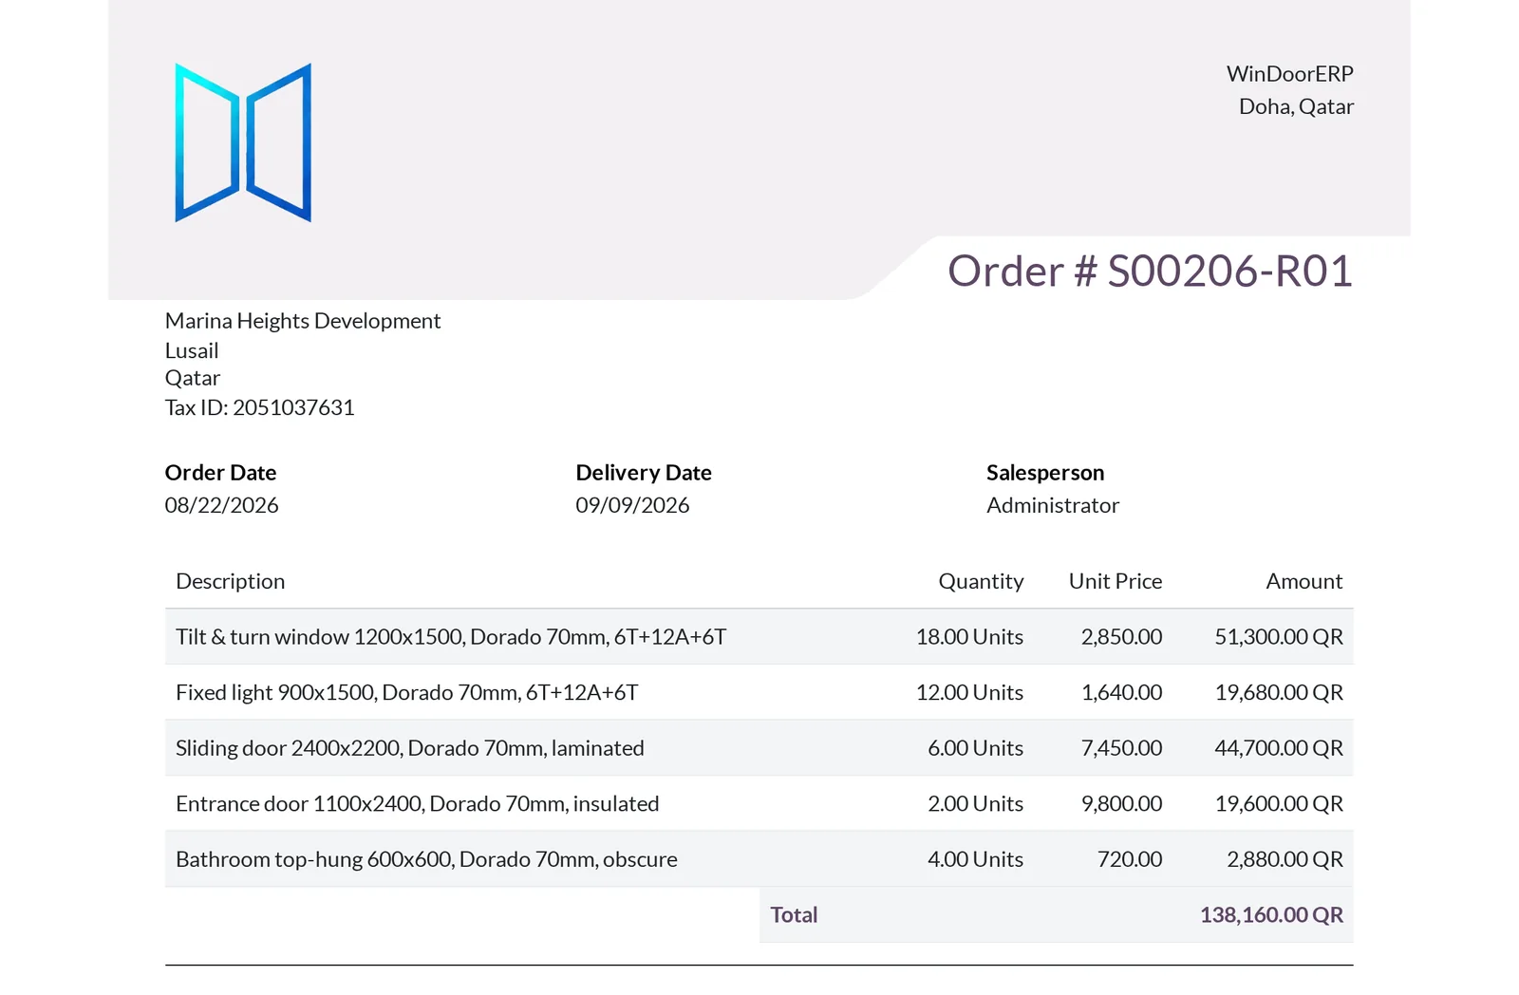Select the 'Fixed light 900x1500' description
This screenshot has width=1519, height=995.
407,692
